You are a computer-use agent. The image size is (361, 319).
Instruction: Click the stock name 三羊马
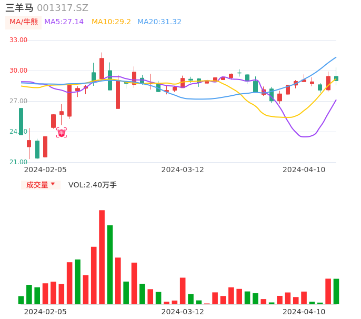click(x=19, y=8)
